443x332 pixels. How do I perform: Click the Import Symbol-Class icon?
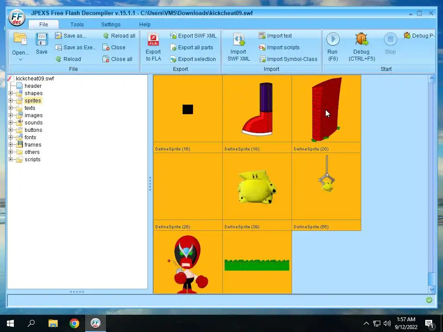coord(262,59)
